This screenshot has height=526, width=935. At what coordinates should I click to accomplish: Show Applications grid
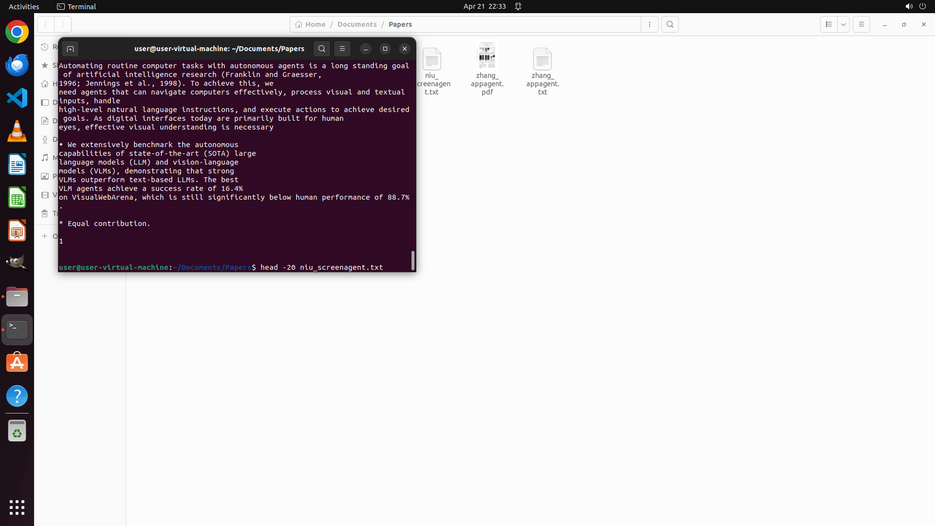pos(17,507)
